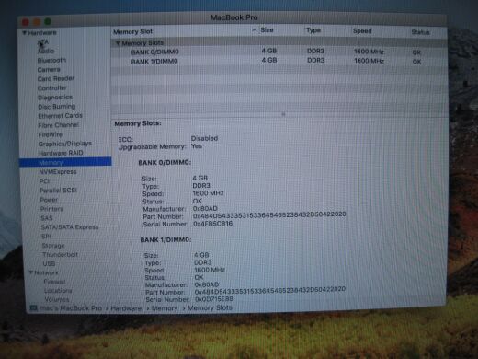Select NVMExpress in the sidebar
This screenshot has width=478, height=359.
point(58,172)
